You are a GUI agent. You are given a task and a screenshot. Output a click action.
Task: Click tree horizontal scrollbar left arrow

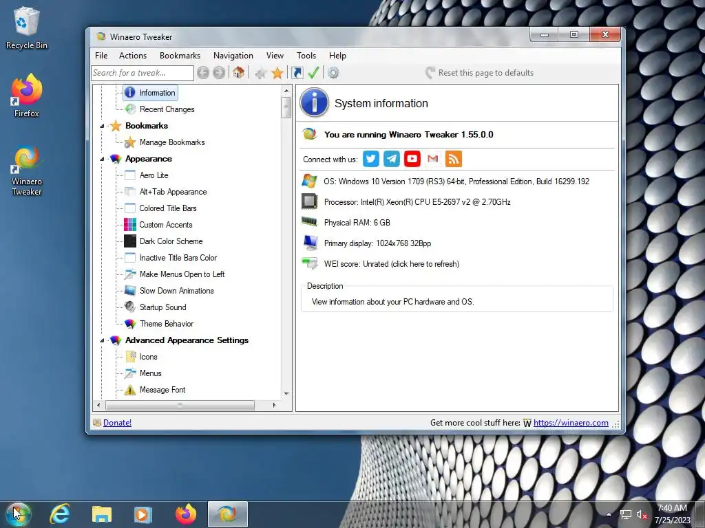(99, 405)
